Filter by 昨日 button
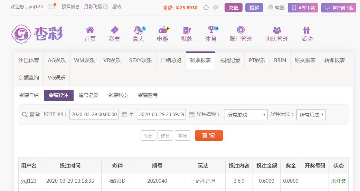 [165, 135]
